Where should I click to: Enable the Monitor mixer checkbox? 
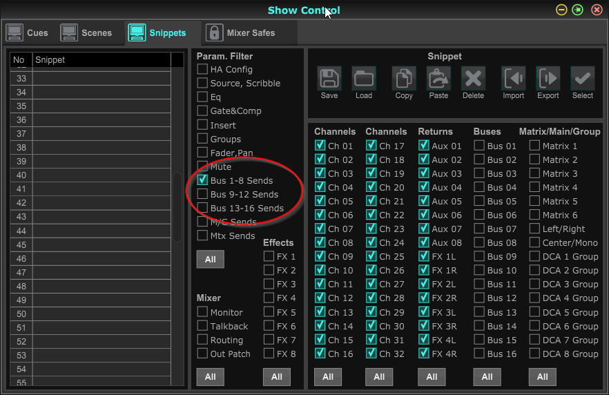coord(202,312)
